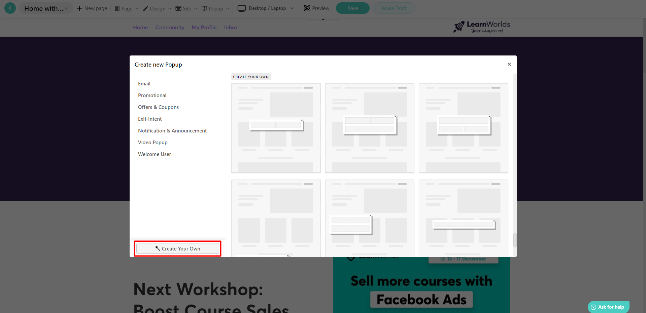Image resolution: width=646 pixels, height=313 pixels.
Task: Click the Preview eye icon
Action: point(307,8)
